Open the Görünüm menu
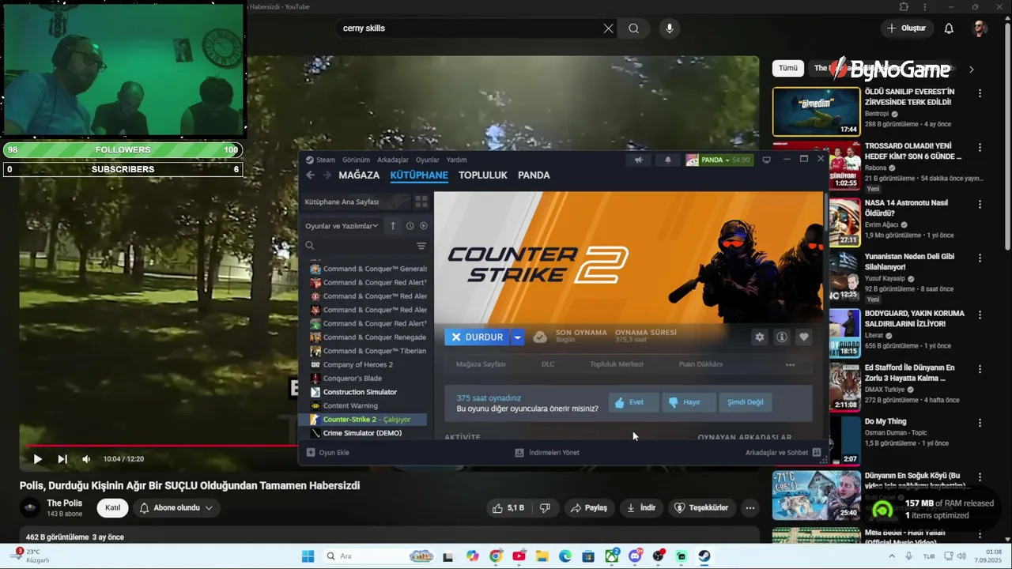The height and width of the screenshot is (569, 1012). (356, 160)
